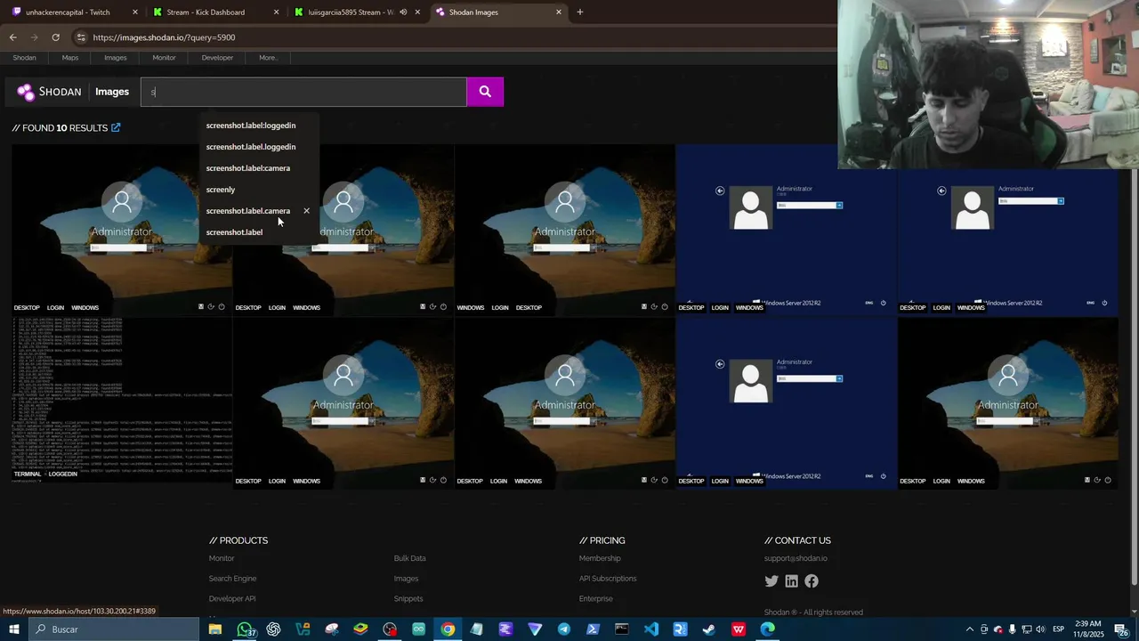Viewport: 1139px width, 641px height.
Task: Open Shodan's Twitter icon
Action: [771, 581]
